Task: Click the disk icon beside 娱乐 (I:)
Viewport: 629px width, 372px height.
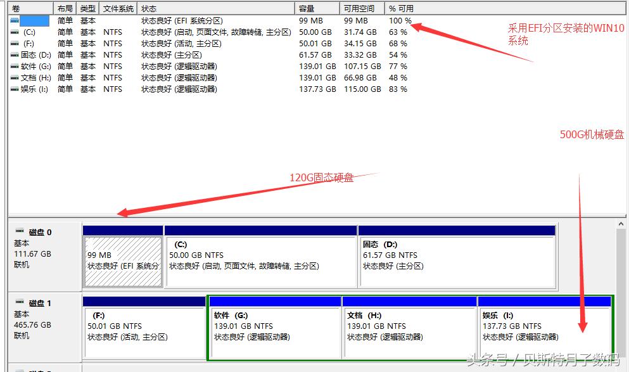Action: [x=14, y=89]
